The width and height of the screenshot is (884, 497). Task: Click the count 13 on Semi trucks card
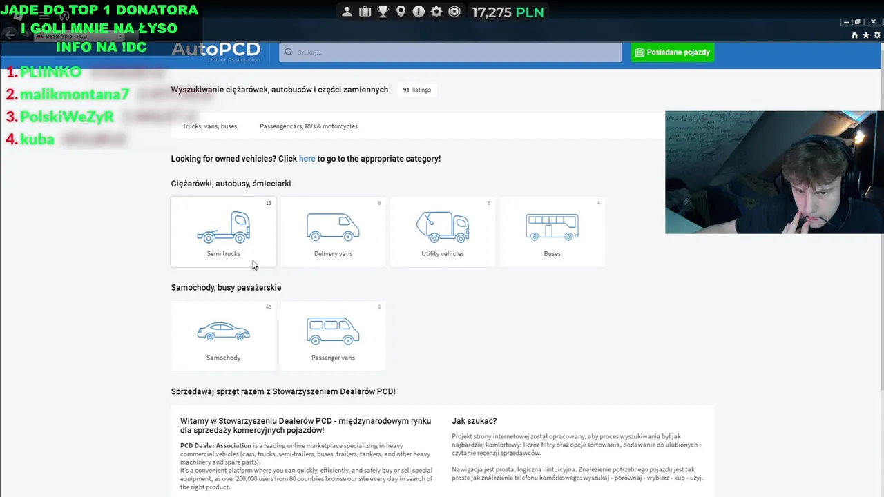(269, 203)
